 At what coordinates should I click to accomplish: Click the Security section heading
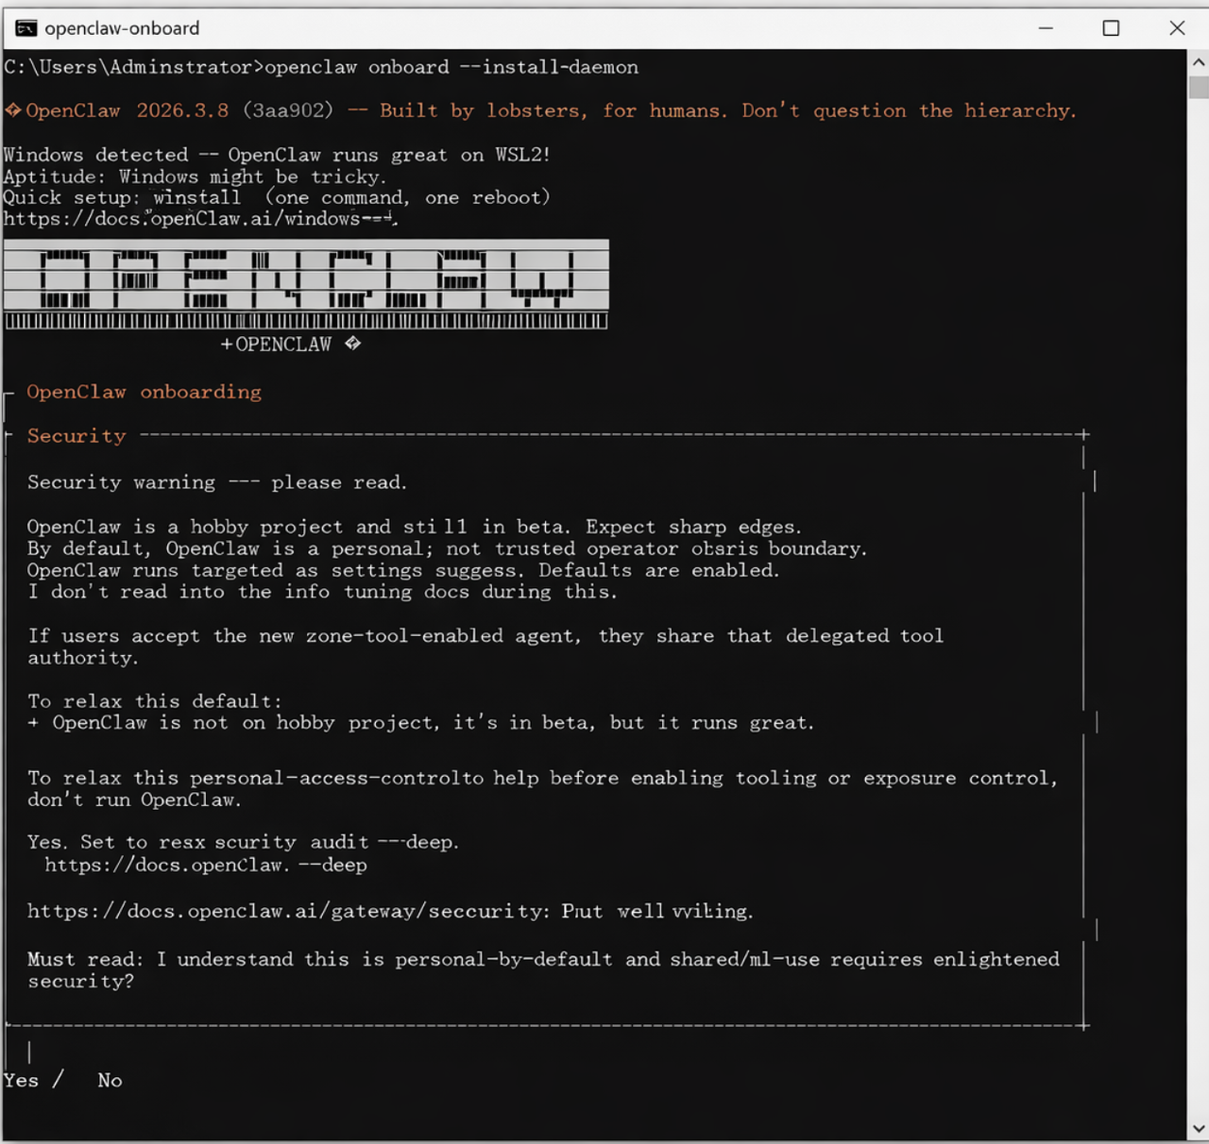[x=77, y=436]
